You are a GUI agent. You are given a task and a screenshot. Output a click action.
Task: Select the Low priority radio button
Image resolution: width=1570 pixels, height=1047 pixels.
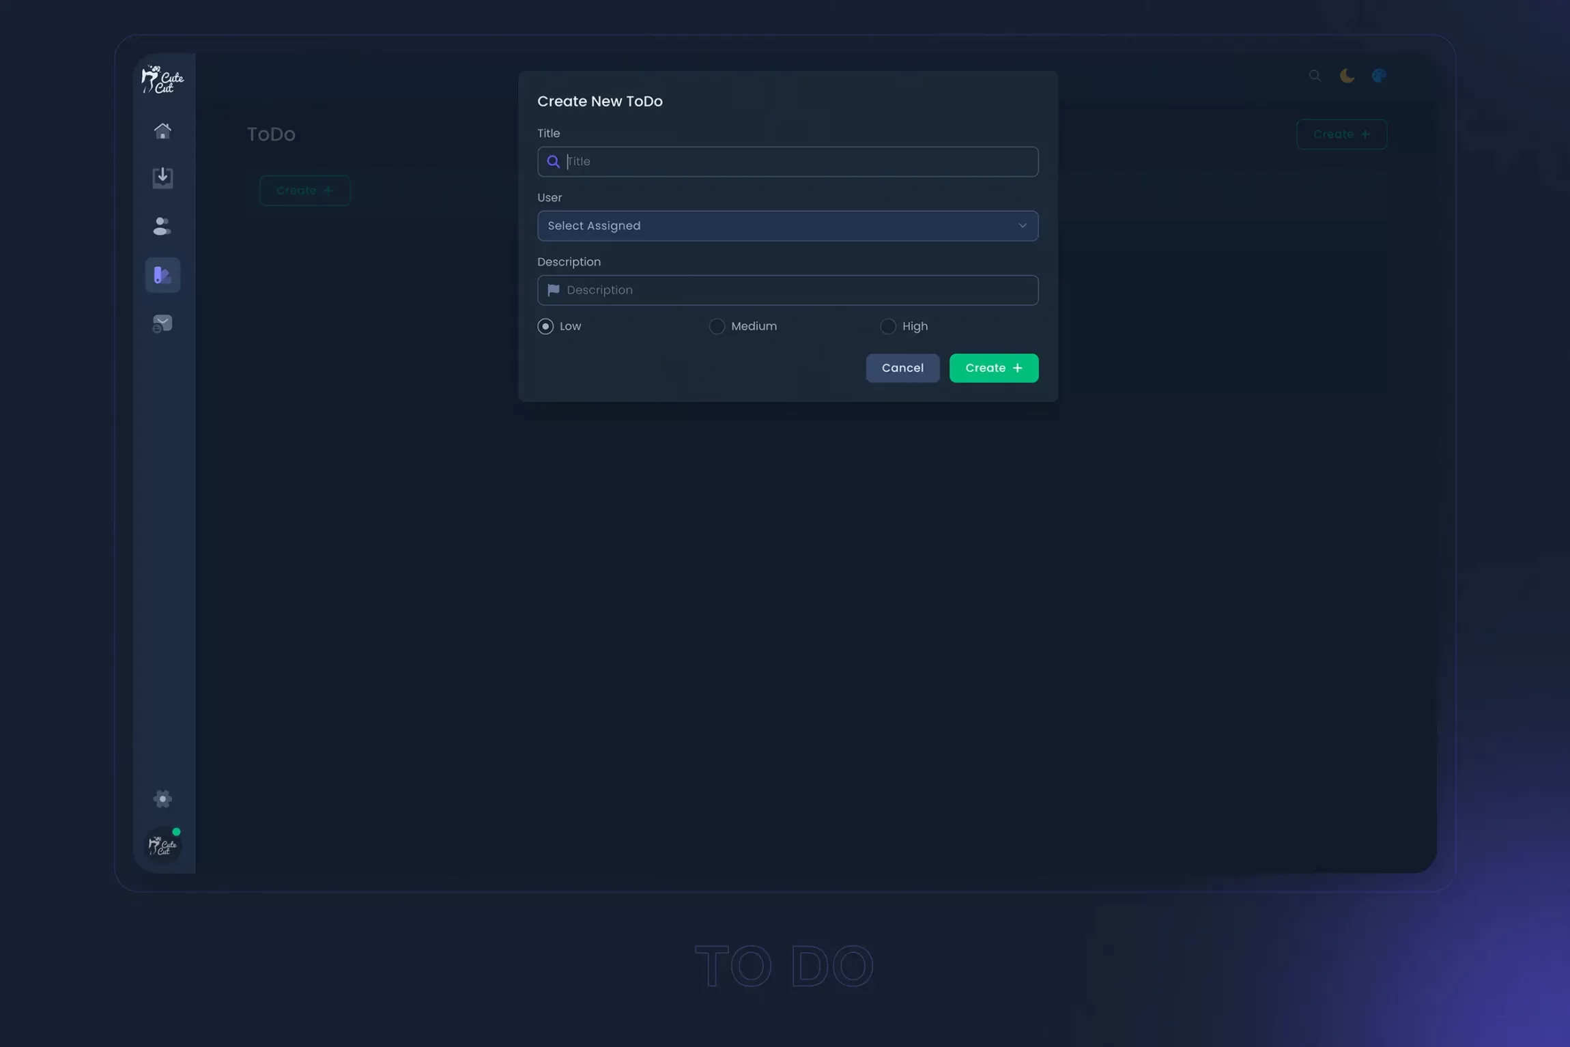coord(545,326)
